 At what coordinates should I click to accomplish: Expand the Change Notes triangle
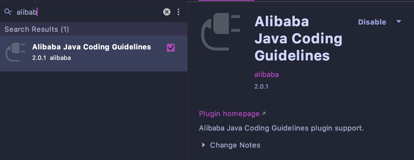point(204,145)
